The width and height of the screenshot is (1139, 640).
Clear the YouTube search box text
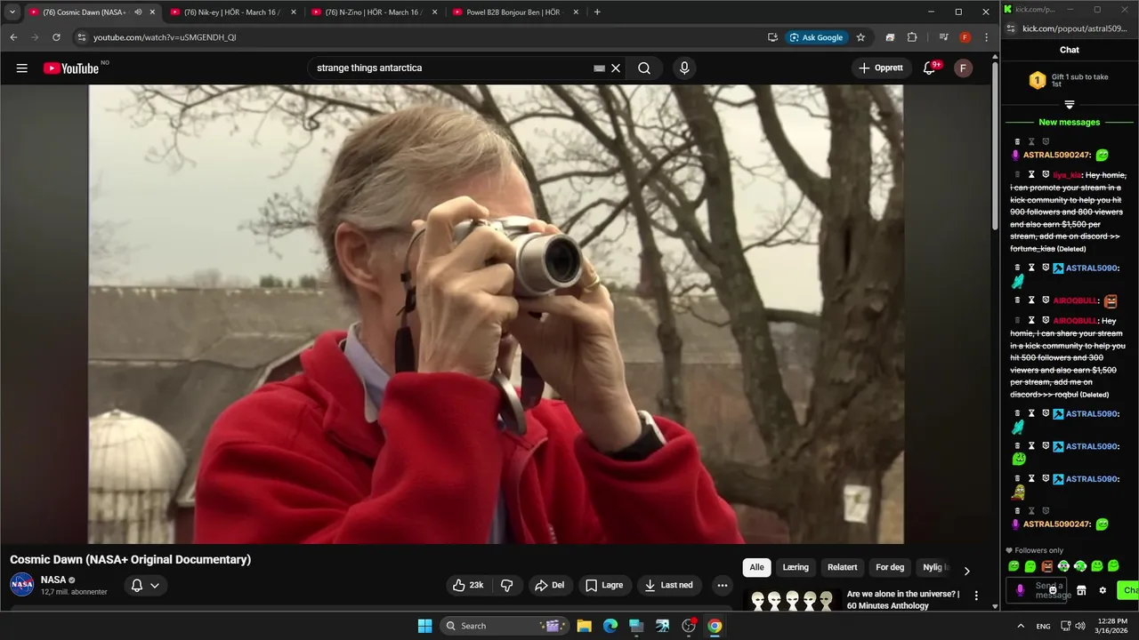[616, 68]
